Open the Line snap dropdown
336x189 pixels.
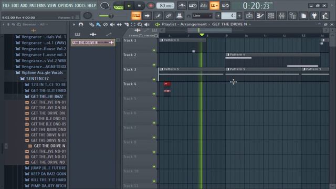[x=202, y=16]
